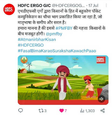The height and width of the screenshot is (115, 112).
Task: Open HDFC ERGO GIC display name
Action: (x=34, y=6)
